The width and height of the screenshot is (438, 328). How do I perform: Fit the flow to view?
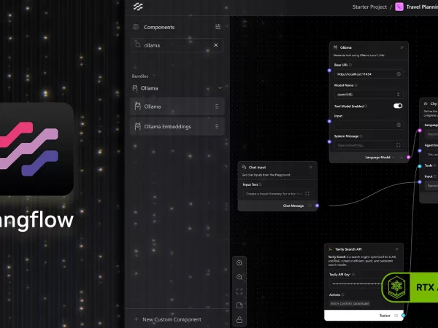click(x=239, y=292)
